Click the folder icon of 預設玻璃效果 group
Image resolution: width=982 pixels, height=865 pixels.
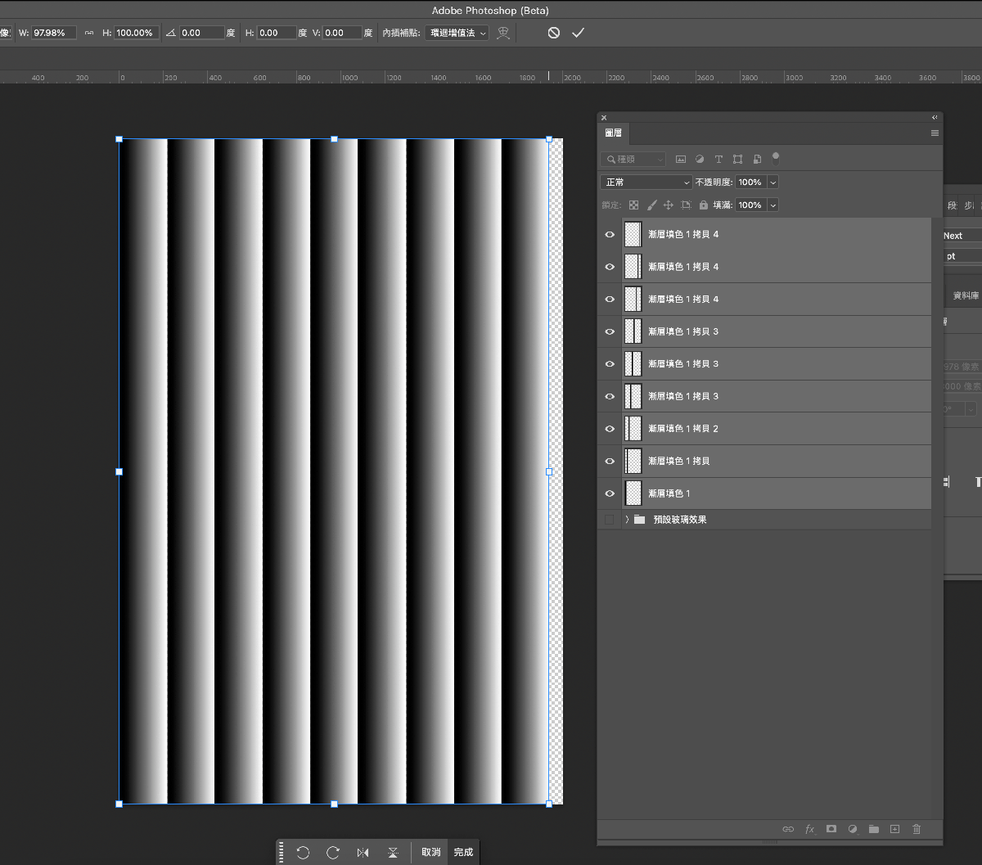(640, 520)
